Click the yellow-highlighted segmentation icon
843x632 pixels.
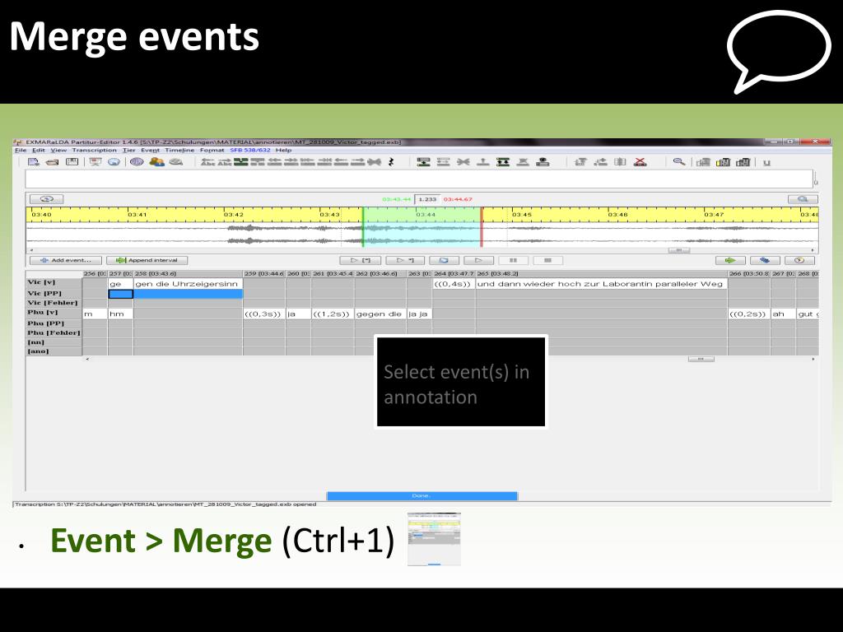pyautogui.click(x=723, y=162)
